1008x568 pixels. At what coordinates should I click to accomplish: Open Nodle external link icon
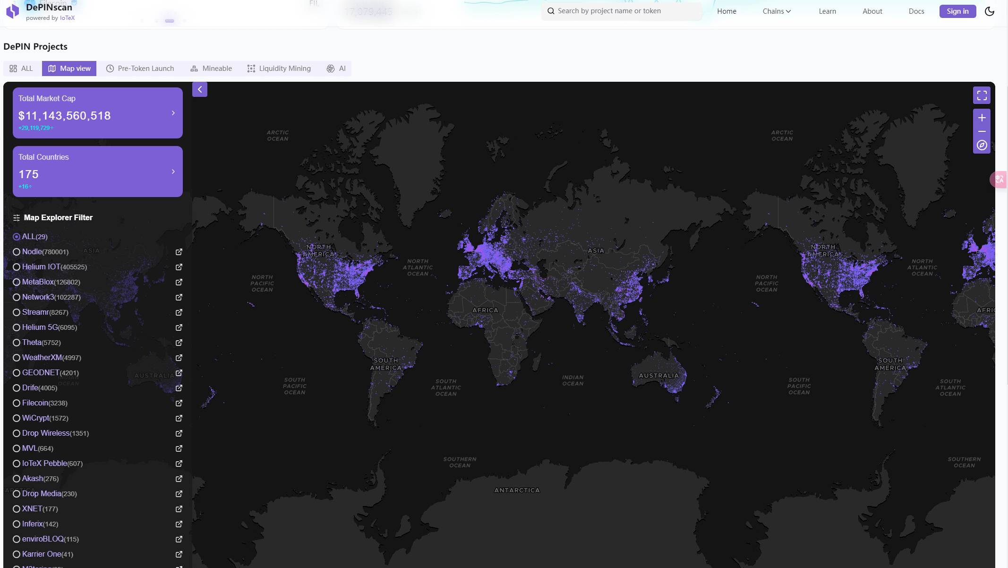pyautogui.click(x=179, y=252)
